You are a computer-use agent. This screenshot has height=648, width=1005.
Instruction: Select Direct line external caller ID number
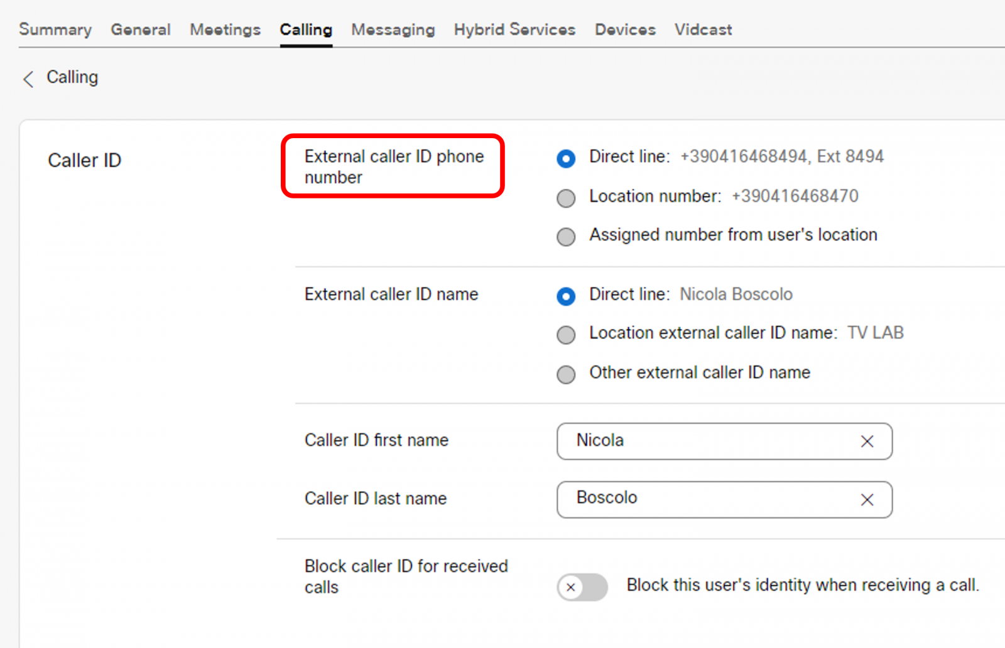566,159
